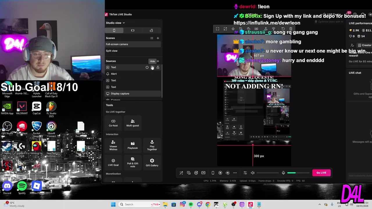Open the Co-host tool
Image resolution: width=372 pixels, height=209 pixels.
[x=113, y=123]
